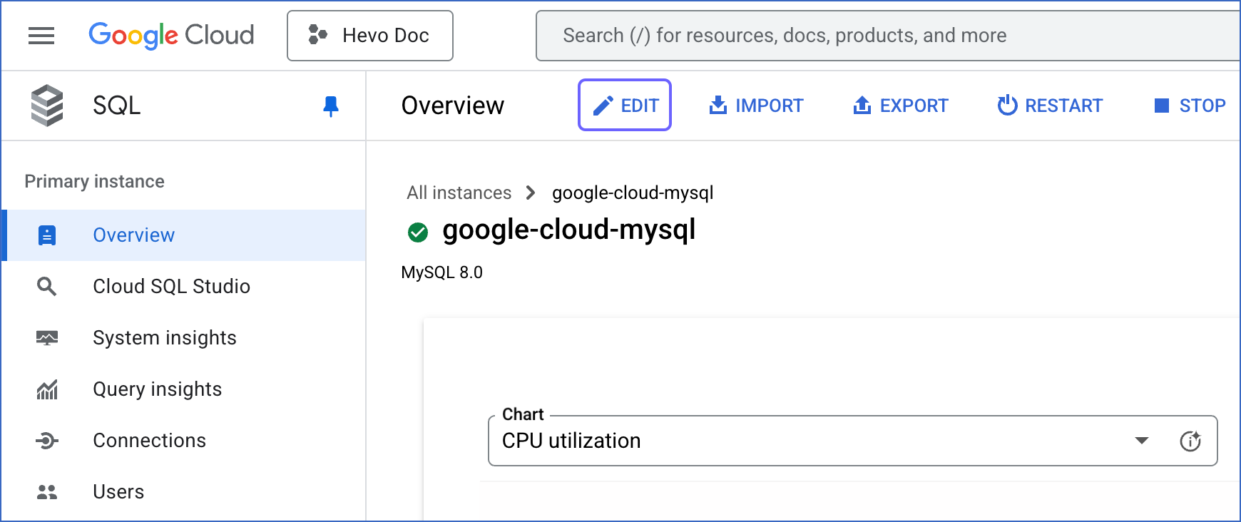Open the Chart CPU utilization dropdown

pos(853,441)
